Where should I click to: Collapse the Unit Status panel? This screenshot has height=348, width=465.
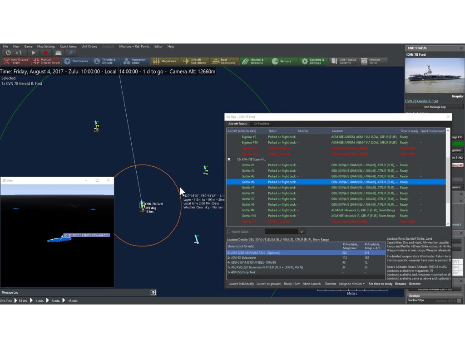(x=461, y=48)
